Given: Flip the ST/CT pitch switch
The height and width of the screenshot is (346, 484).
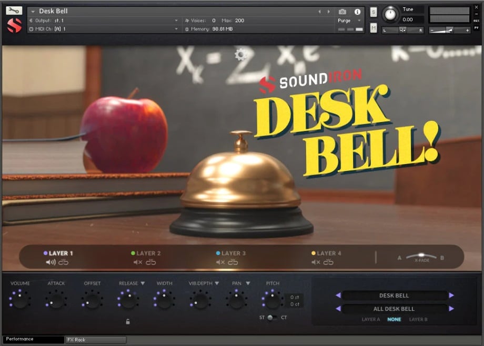Looking at the screenshot, I should (272, 318).
